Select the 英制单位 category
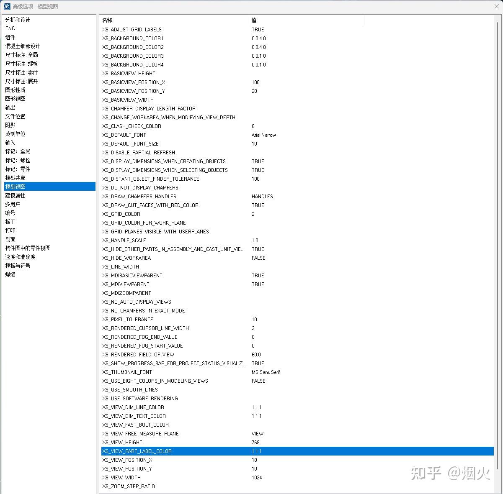Screen dimensions: 503x494 click(x=15, y=134)
